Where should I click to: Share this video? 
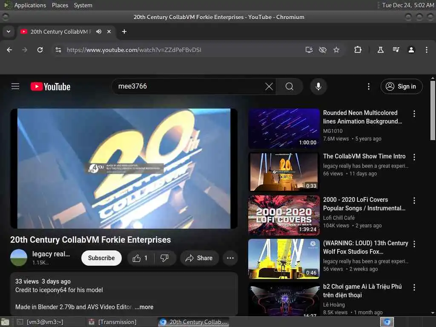pos(199,258)
